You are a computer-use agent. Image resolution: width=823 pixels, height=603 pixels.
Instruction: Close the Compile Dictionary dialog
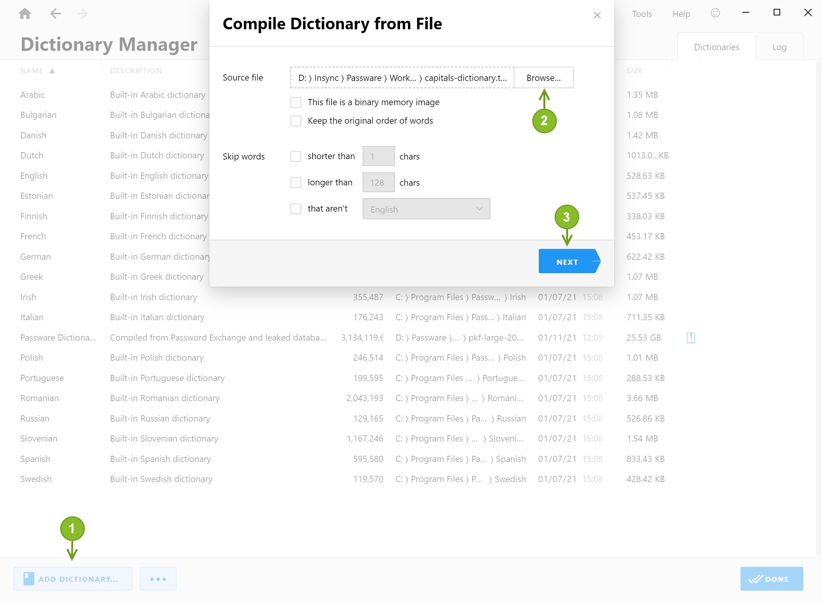[597, 15]
